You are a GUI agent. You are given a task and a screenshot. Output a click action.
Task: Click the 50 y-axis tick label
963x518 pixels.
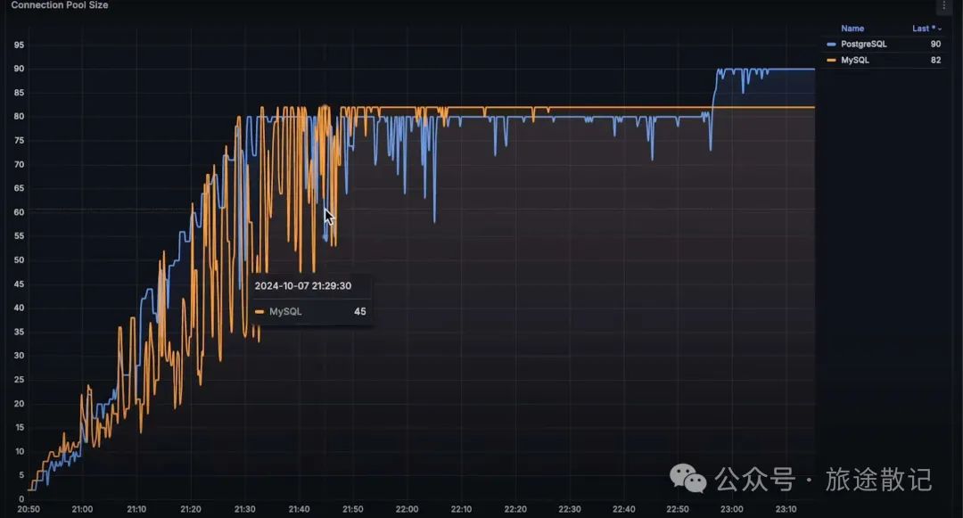click(x=19, y=260)
